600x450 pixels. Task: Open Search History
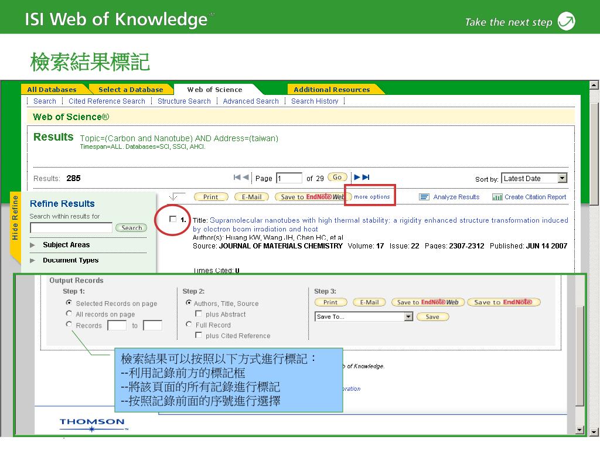tap(315, 101)
